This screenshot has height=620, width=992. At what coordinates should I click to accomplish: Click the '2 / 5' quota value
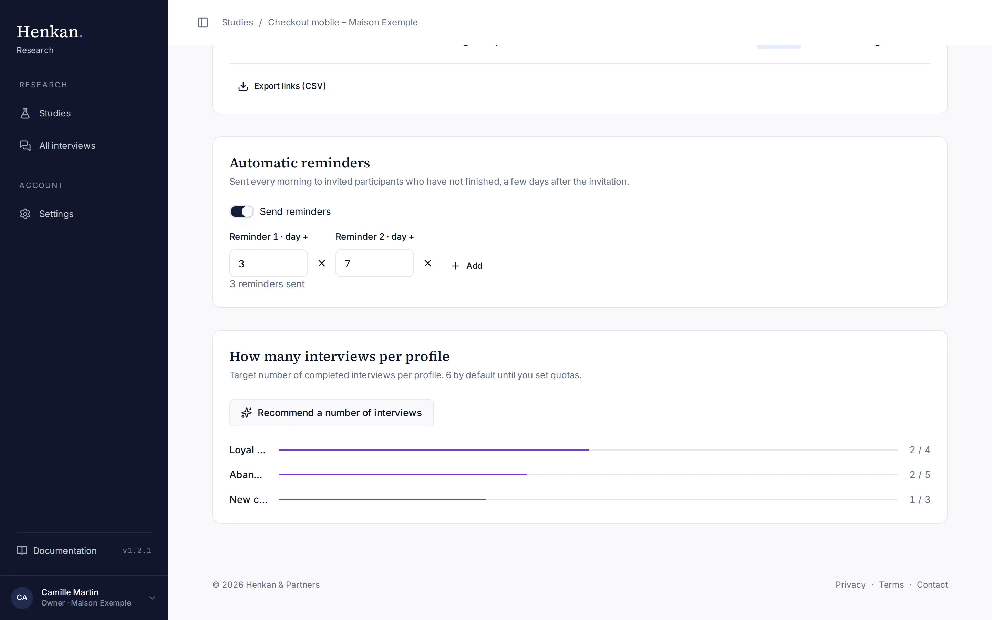tap(920, 474)
